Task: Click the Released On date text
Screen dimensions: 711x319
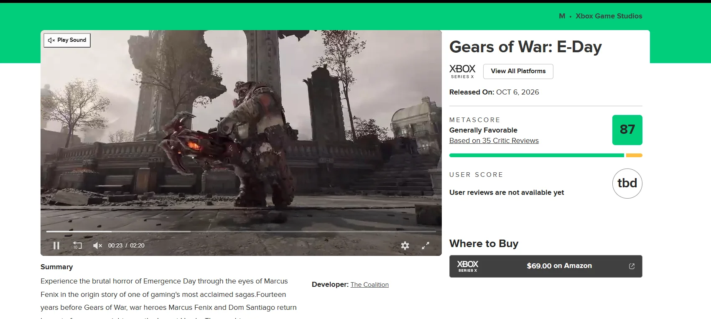Action: [494, 92]
